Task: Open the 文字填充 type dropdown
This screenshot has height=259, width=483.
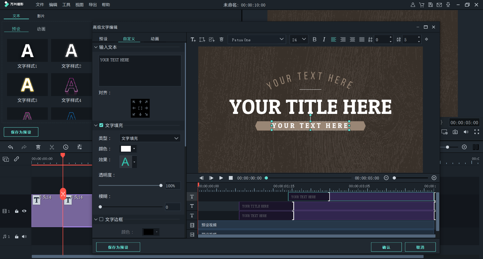Action: pyautogui.click(x=150, y=138)
